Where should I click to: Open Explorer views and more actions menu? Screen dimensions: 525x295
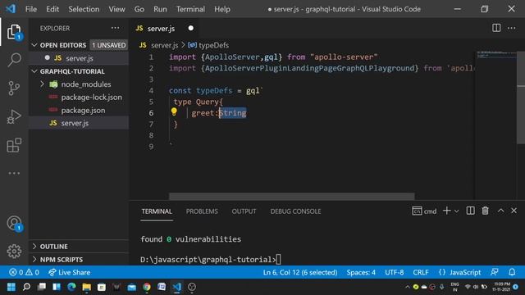(115, 28)
